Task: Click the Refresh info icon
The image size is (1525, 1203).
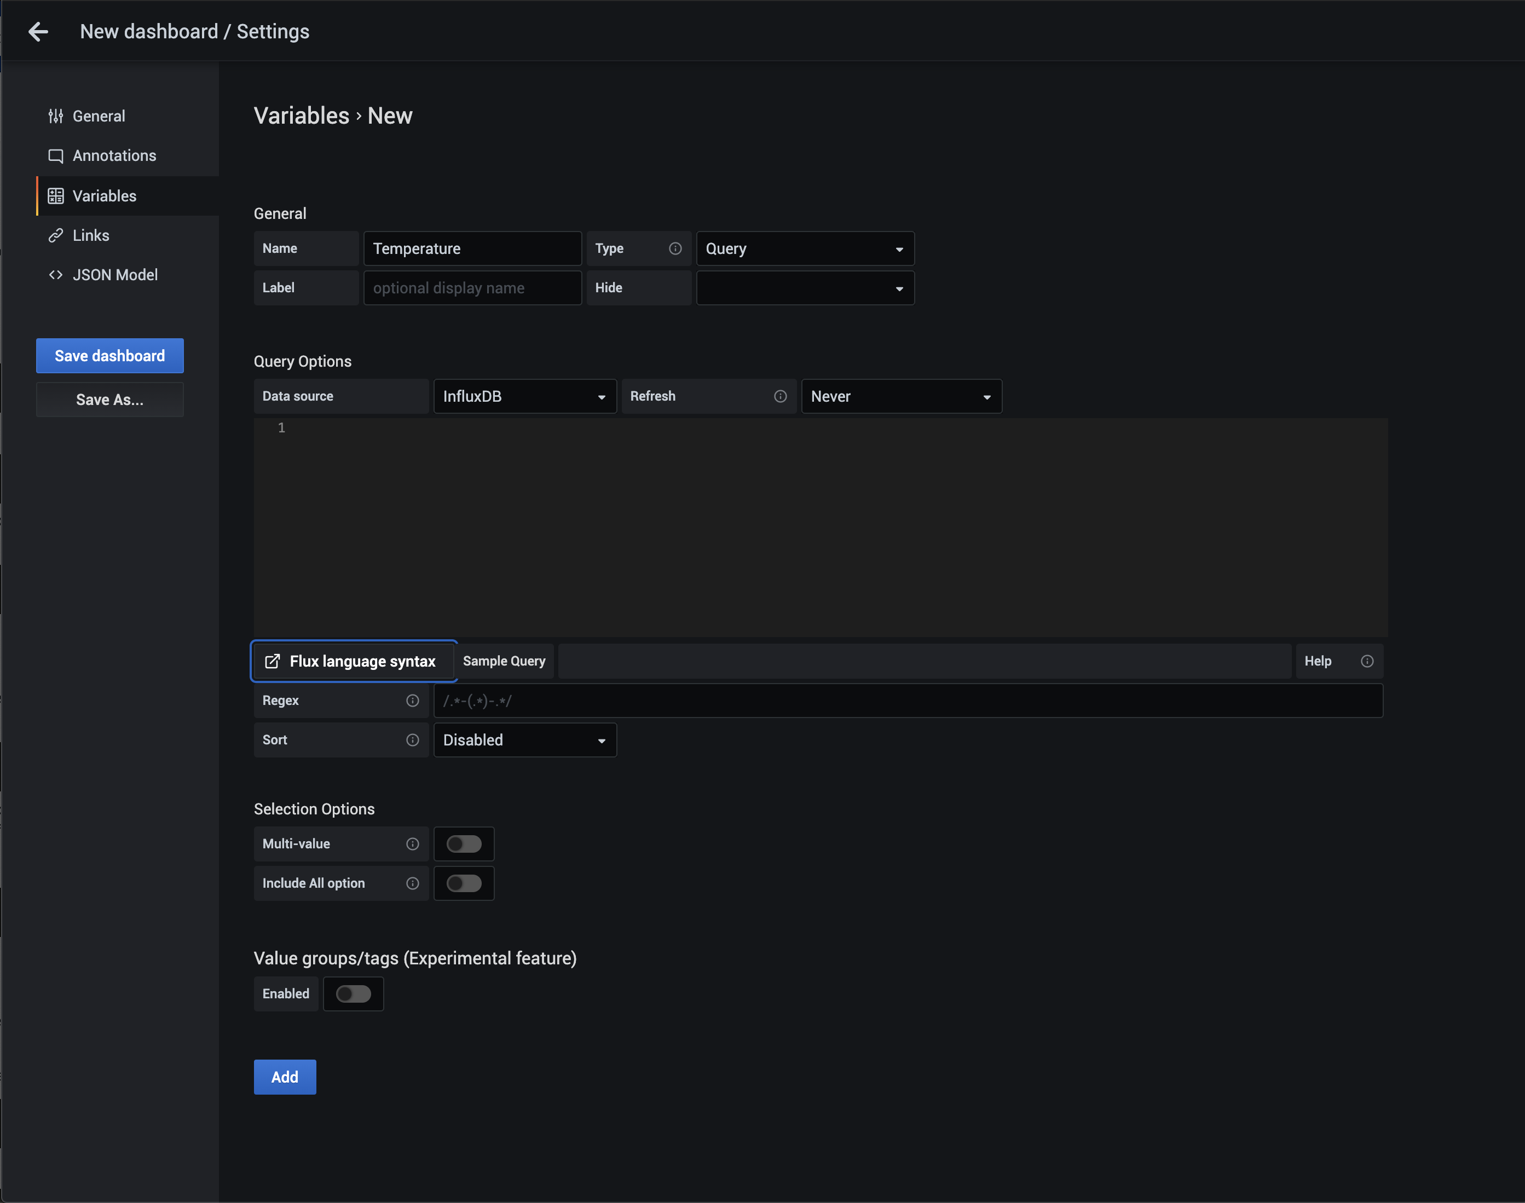Action: (780, 397)
